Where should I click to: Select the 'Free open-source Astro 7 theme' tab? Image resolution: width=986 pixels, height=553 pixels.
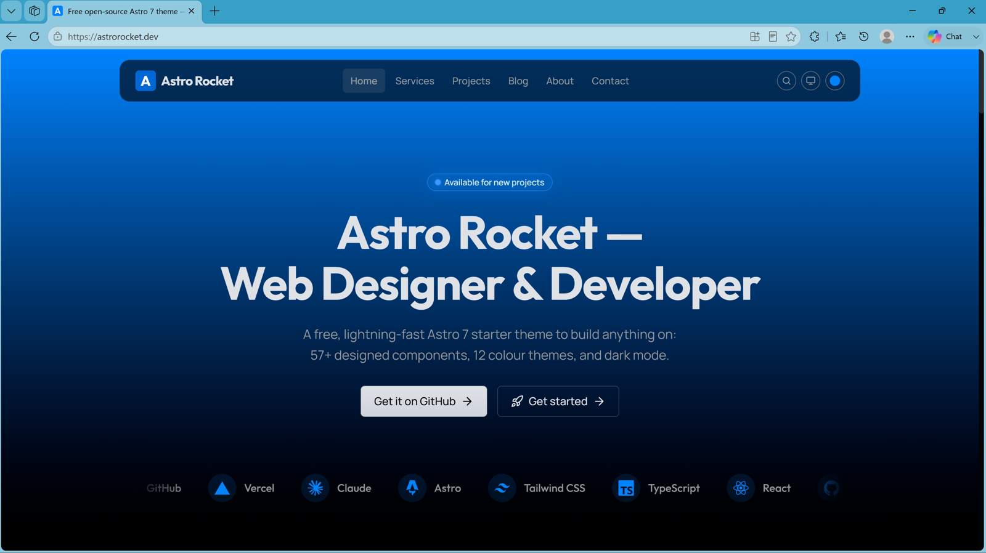[125, 11]
